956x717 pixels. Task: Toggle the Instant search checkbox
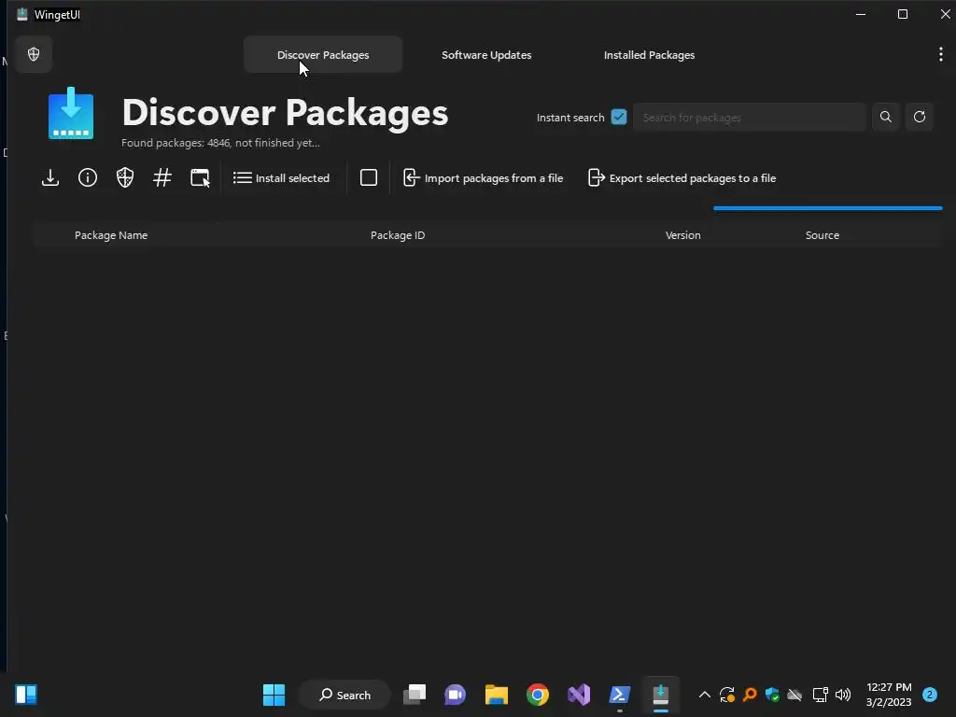point(618,117)
